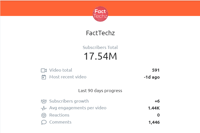Open the FactTechz channel name heading
The width and height of the screenshot is (200, 133).
pos(100,33)
